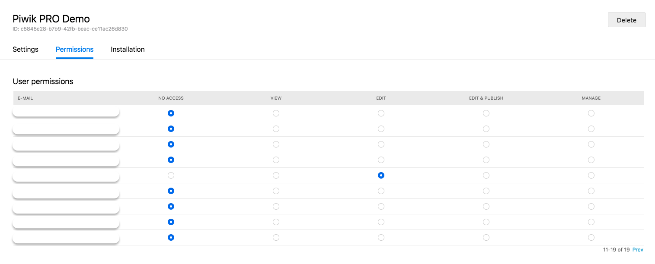Click the Delete button
The height and width of the screenshot is (264, 655).
(x=626, y=20)
